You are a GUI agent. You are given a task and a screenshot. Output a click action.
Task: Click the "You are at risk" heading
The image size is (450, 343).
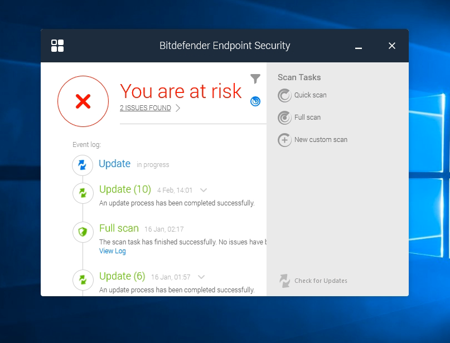pos(181,91)
